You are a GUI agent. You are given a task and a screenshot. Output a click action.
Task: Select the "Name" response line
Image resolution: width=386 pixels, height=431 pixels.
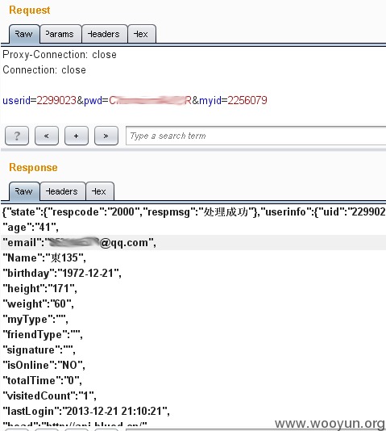(x=44, y=257)
